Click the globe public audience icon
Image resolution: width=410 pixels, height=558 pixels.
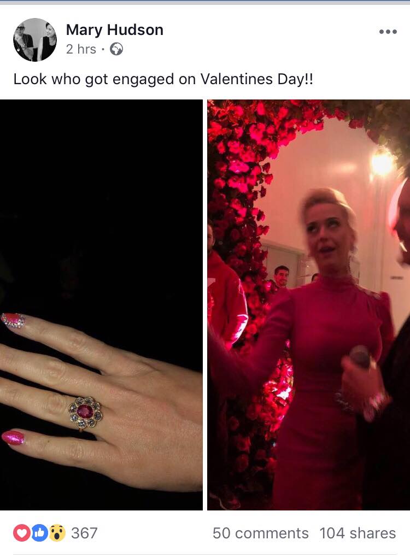pyautogui.click(x=116, y=49)
